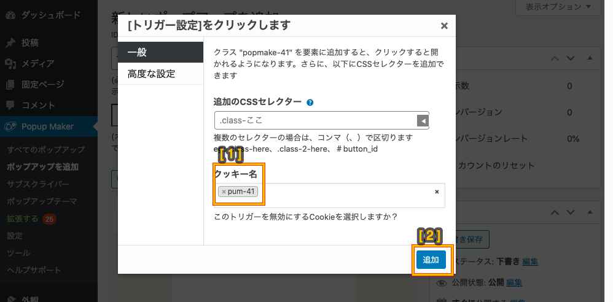Expand the 表示オプション dropdown
This screenshot has height=302, width=613.
[x=558, y=7]
